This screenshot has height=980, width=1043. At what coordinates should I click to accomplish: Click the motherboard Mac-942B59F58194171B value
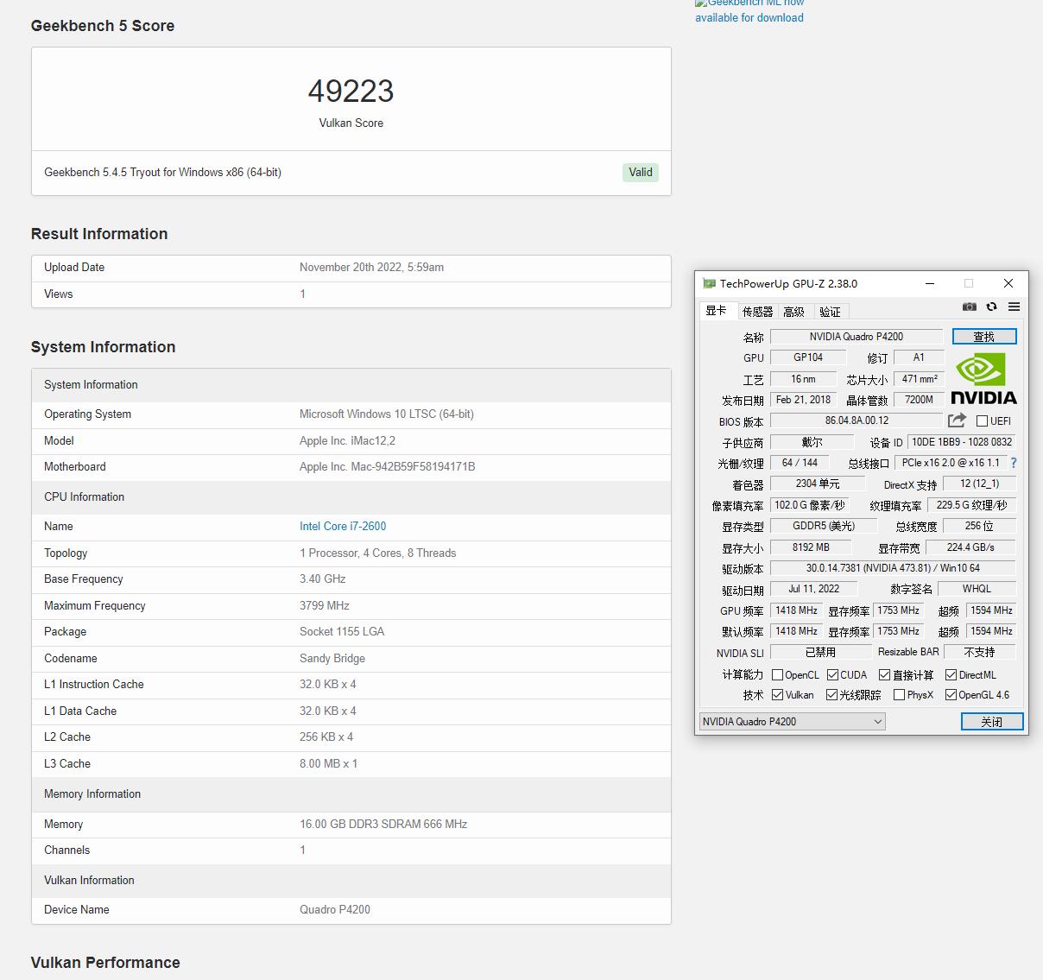[x=387, y=467]
